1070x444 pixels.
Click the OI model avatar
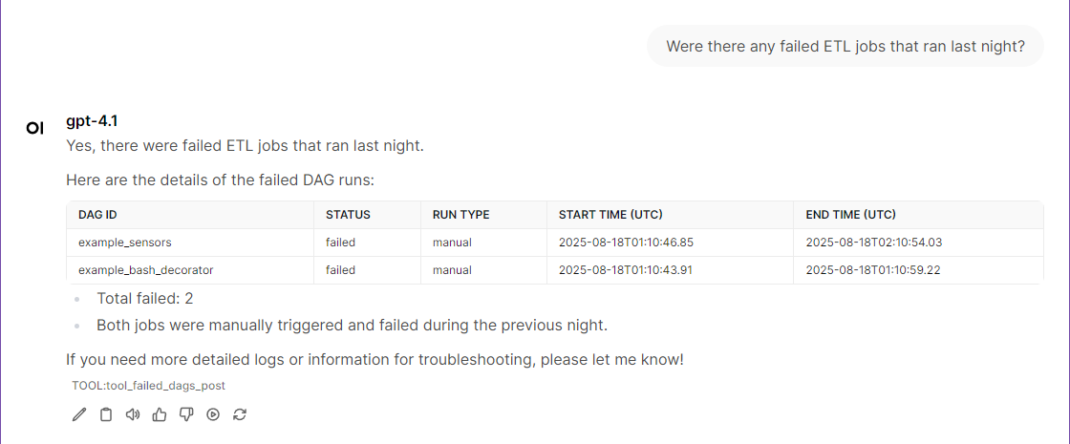click(x=34, y=128)
